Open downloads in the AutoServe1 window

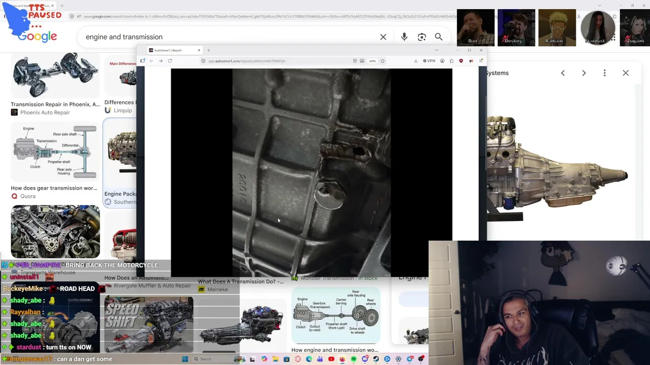[415, 61]
